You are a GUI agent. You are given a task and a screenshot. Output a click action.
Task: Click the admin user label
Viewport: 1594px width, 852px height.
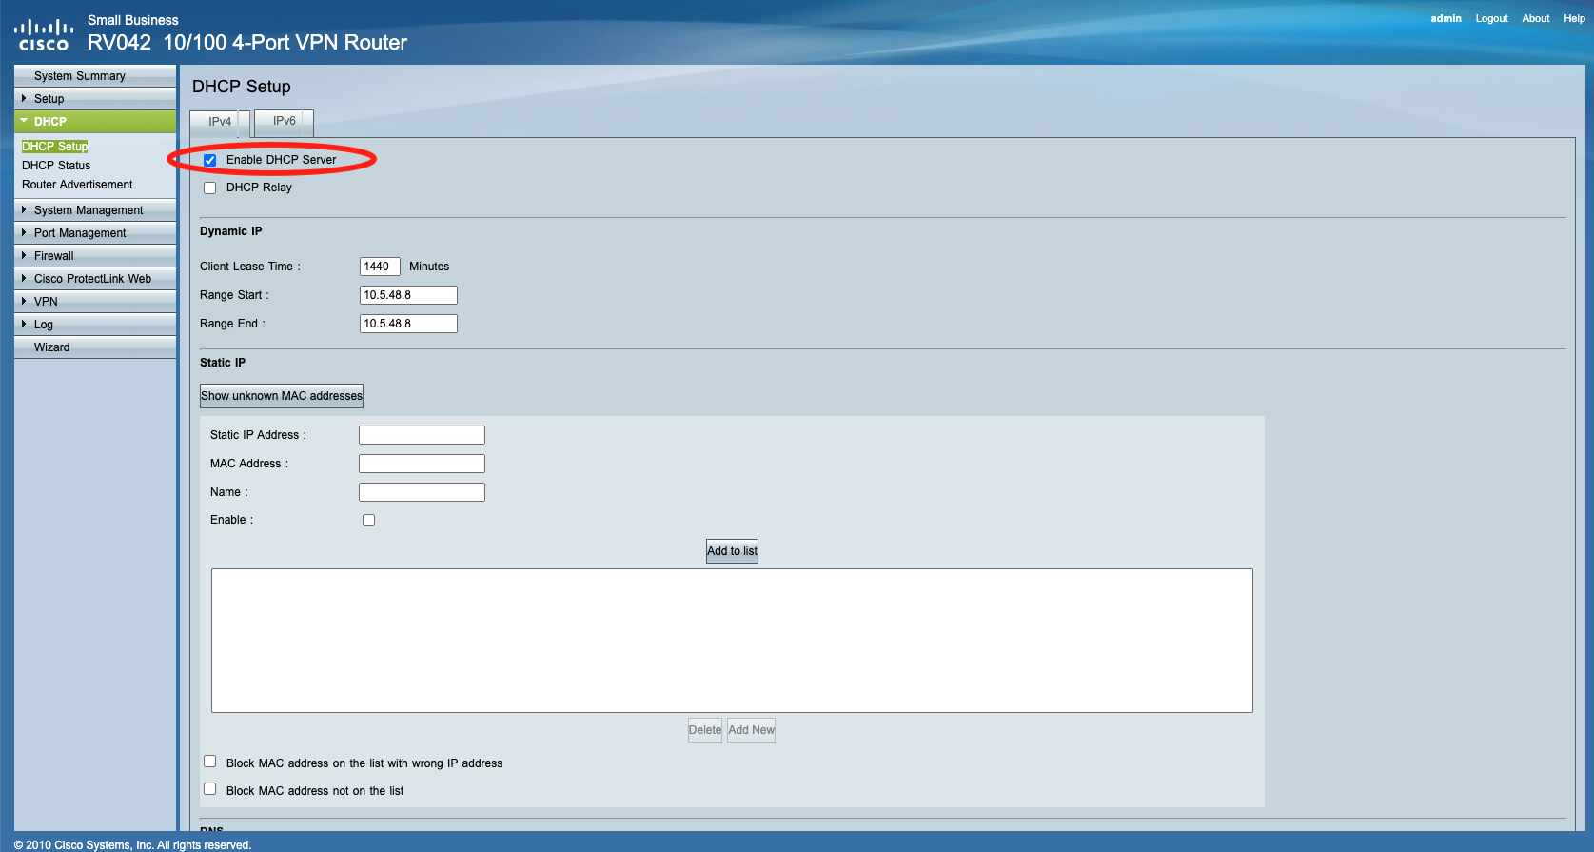tap(1446, 19)
